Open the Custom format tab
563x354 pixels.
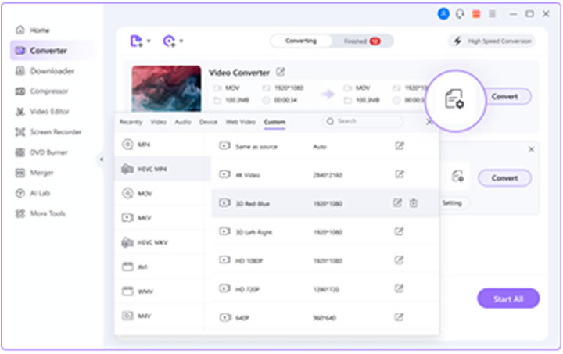274,122
